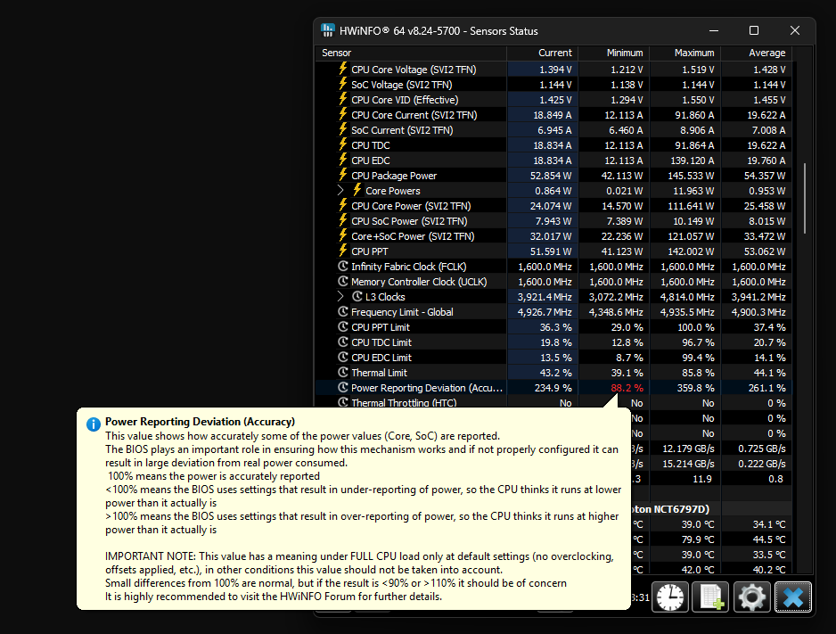Click the lightning icon beside CPU Core Voltage
This screenshot has height=634, width=836.
click(343, 69)
